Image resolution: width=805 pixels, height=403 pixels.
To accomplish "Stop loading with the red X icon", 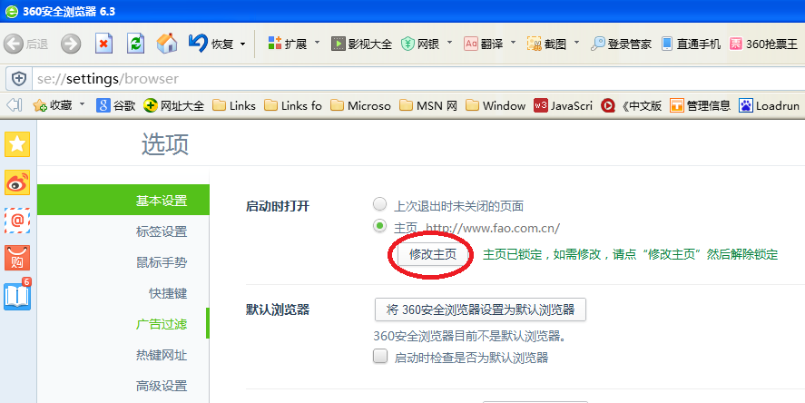I will point(103,44).
